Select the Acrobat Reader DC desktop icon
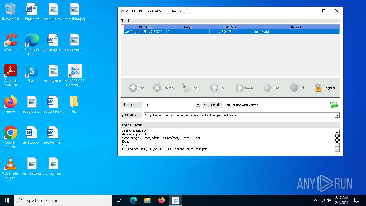 [x=11, y=76]
